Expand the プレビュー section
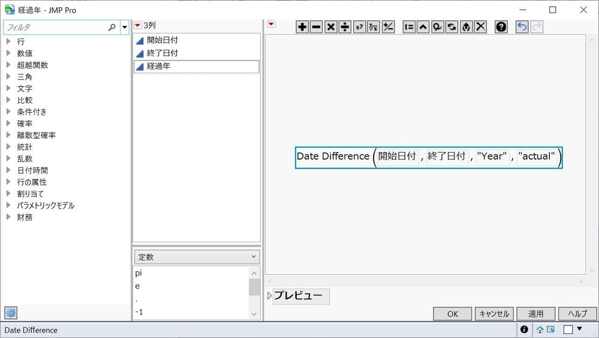 [269, 296]
